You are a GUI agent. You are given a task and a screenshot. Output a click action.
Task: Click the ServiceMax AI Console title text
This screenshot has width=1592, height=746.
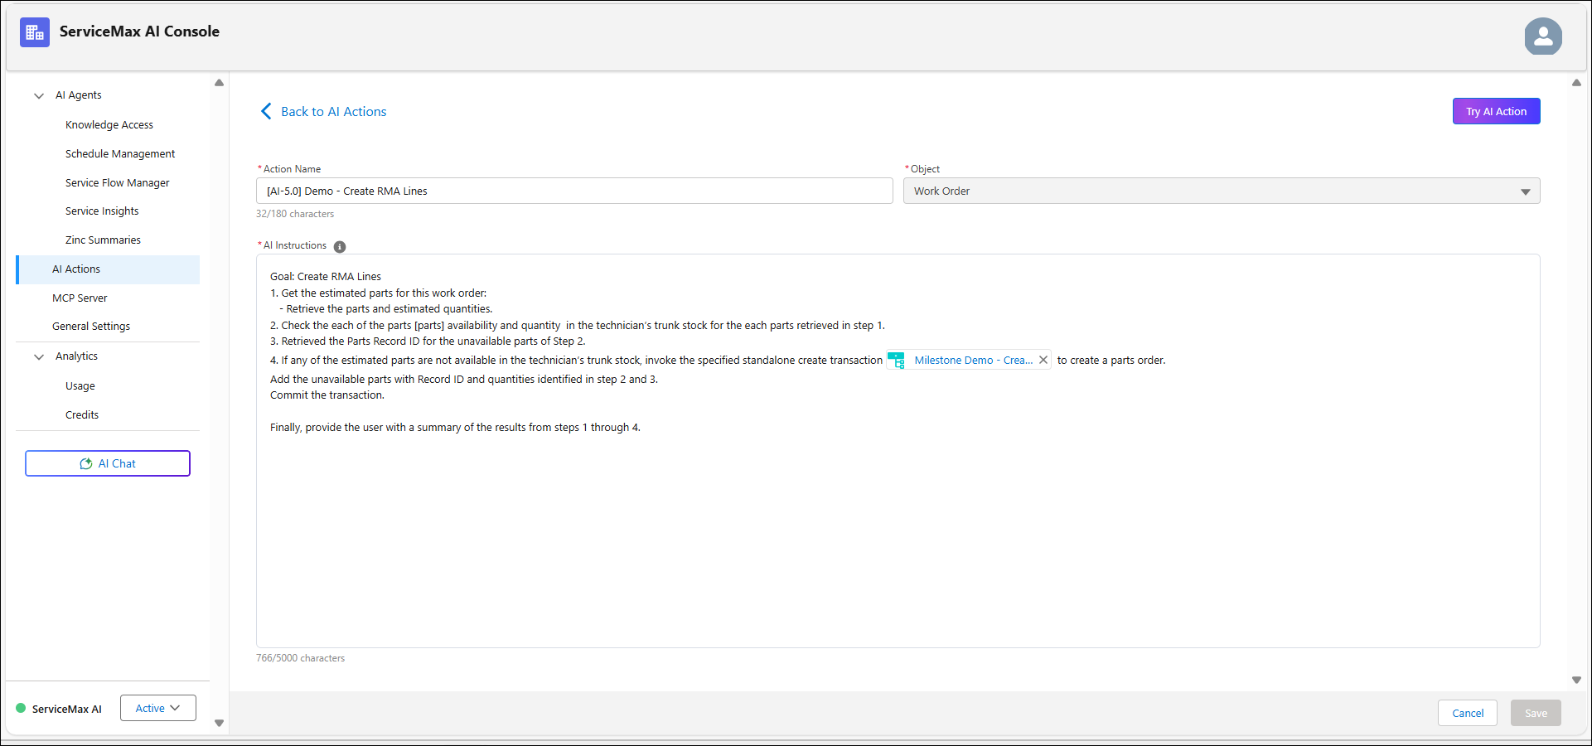coord(139,31)
